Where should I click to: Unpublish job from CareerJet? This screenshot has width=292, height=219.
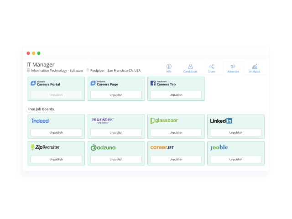[176, 159]
